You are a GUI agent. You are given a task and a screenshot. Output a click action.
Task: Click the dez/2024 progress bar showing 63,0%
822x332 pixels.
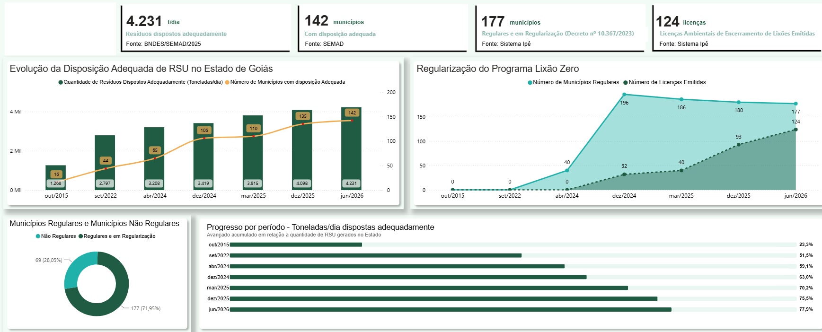point(408,277)
